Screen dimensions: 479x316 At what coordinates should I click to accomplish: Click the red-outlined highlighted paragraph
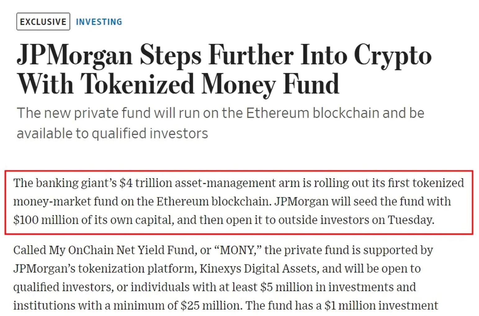point(238,202)
